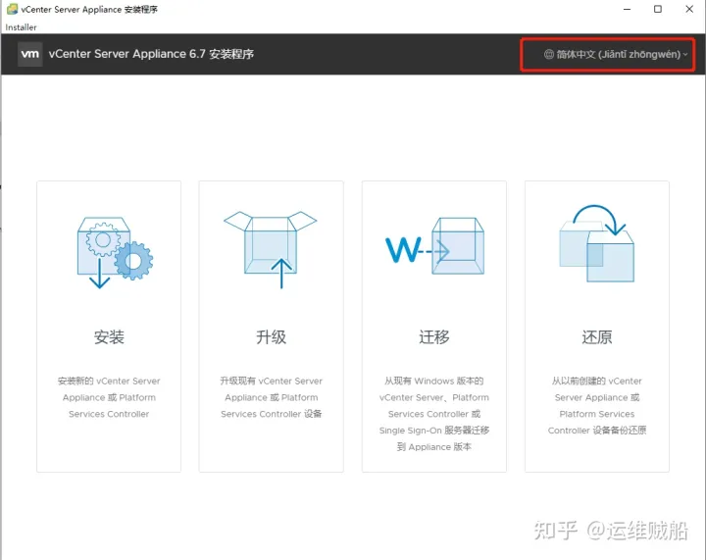The height and width of the screenshot is (560, 706).
Task: Choose the 升级 (Upgrade) option title
Action: [x=272, y=336]
